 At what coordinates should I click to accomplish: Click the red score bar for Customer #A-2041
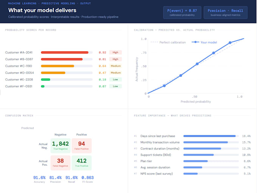tap(65, 52)
